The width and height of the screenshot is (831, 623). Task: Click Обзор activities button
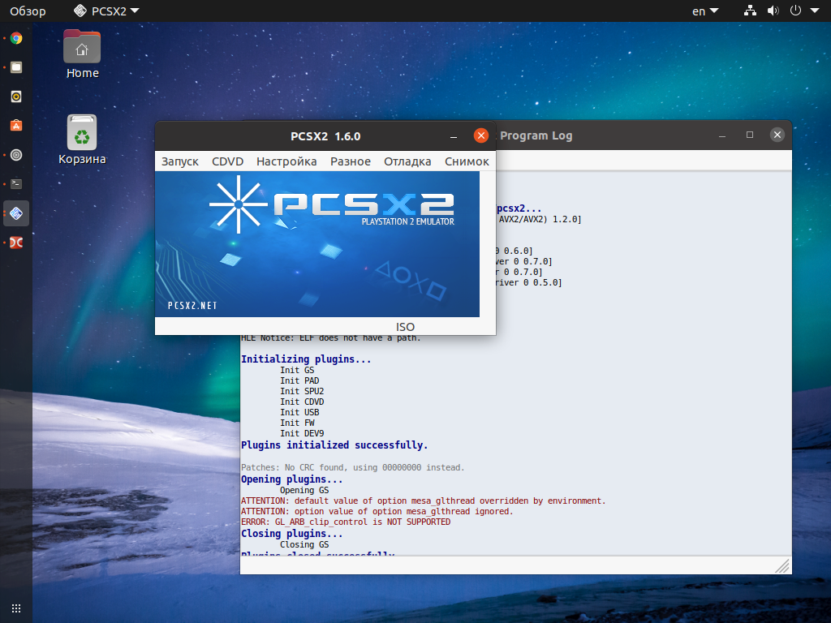28,11
